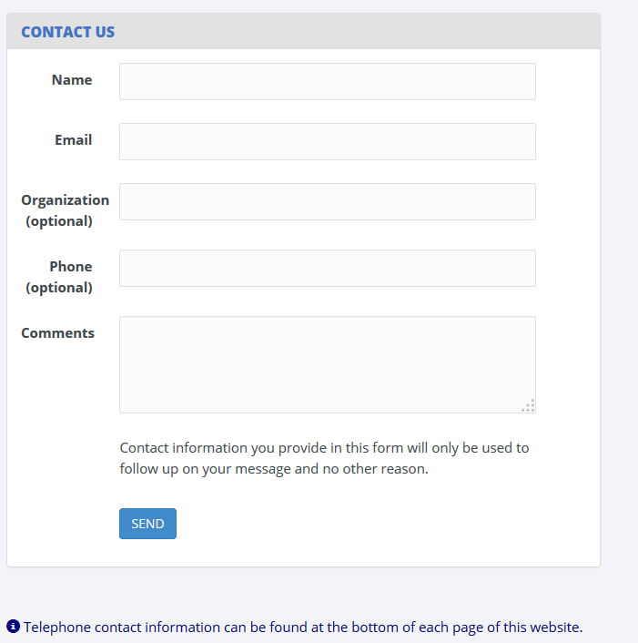The image size is (638, 643).
Task: Submit the form with SEND button
Action: click(x=148, y=524)
